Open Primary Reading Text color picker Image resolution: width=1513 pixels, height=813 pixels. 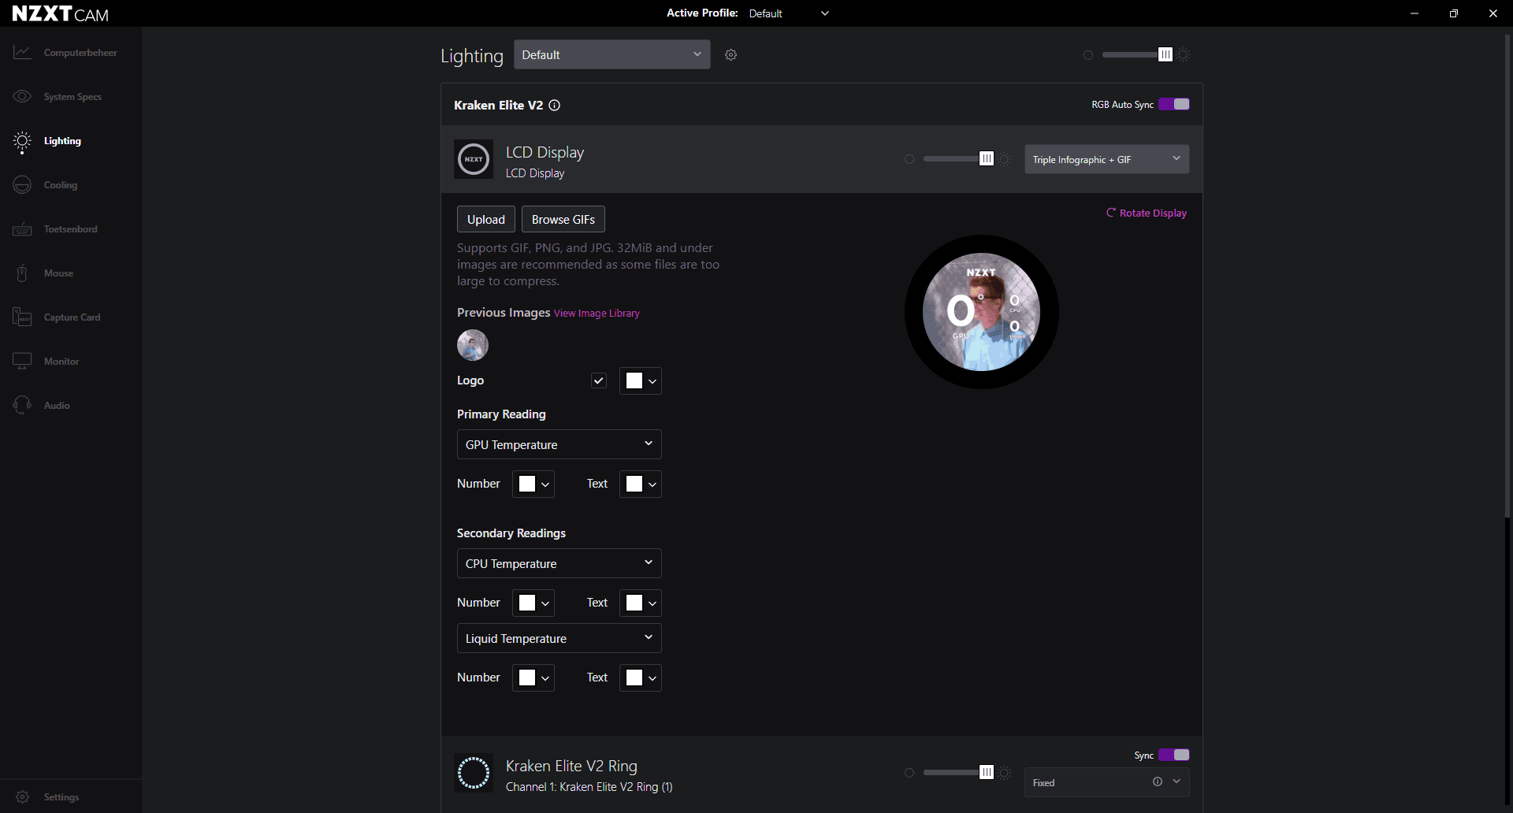pyautogui.click(x=641, y=484)
